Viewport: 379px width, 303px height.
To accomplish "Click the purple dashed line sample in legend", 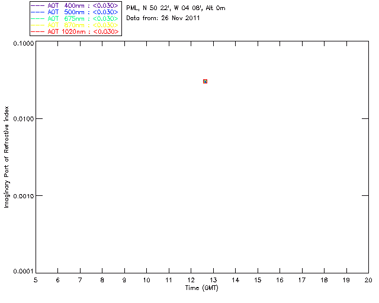I will [37, 5].
